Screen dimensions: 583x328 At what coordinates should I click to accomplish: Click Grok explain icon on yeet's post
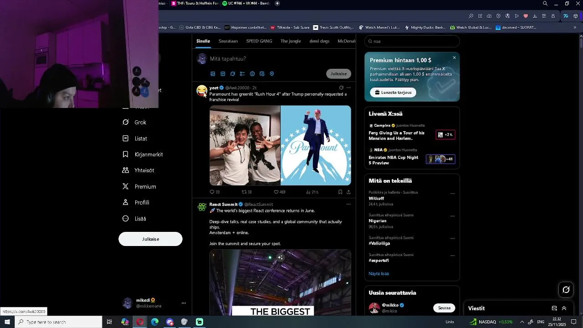341,87
